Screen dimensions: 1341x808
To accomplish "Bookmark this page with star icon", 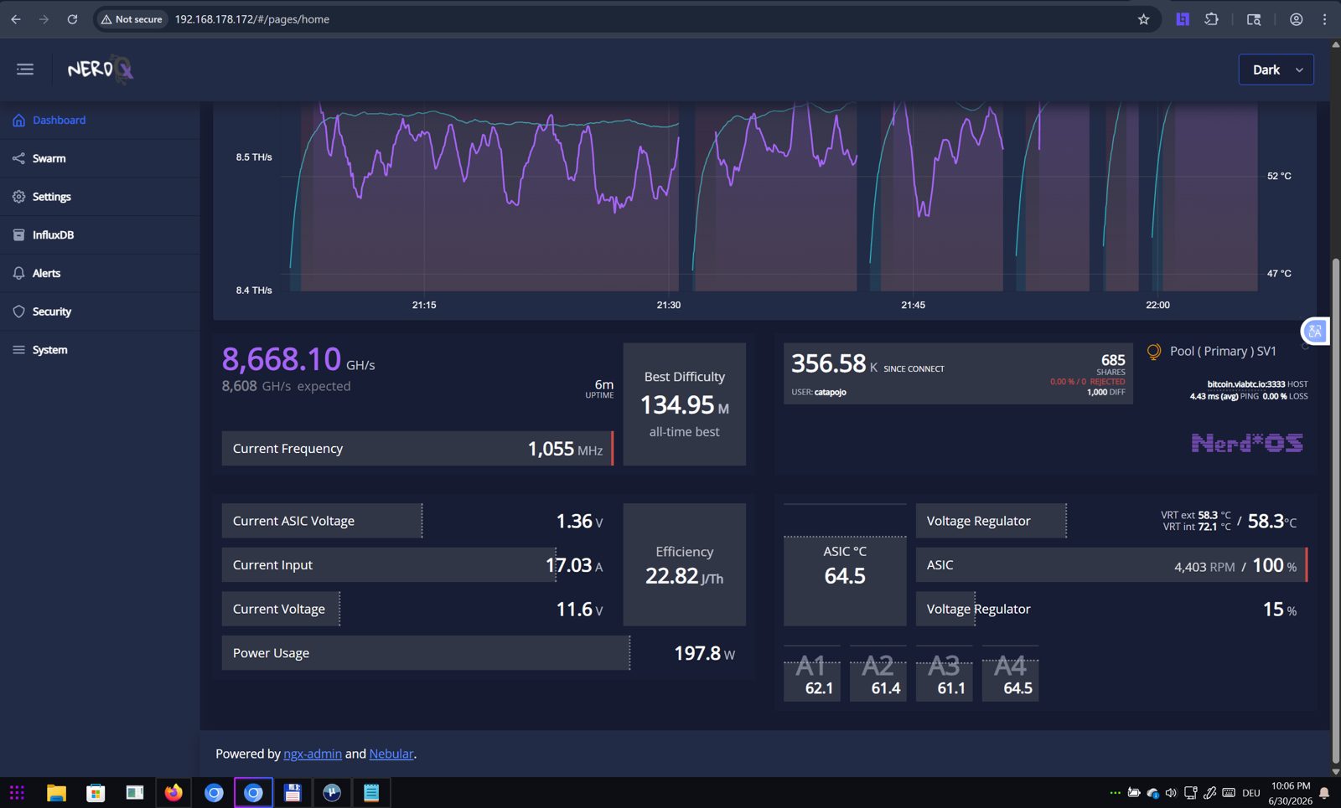I will pos(1143,19).
